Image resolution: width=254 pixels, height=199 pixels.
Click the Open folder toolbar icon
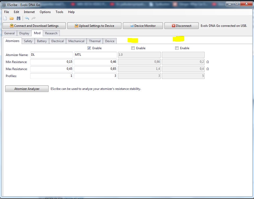tap(12, 18)
